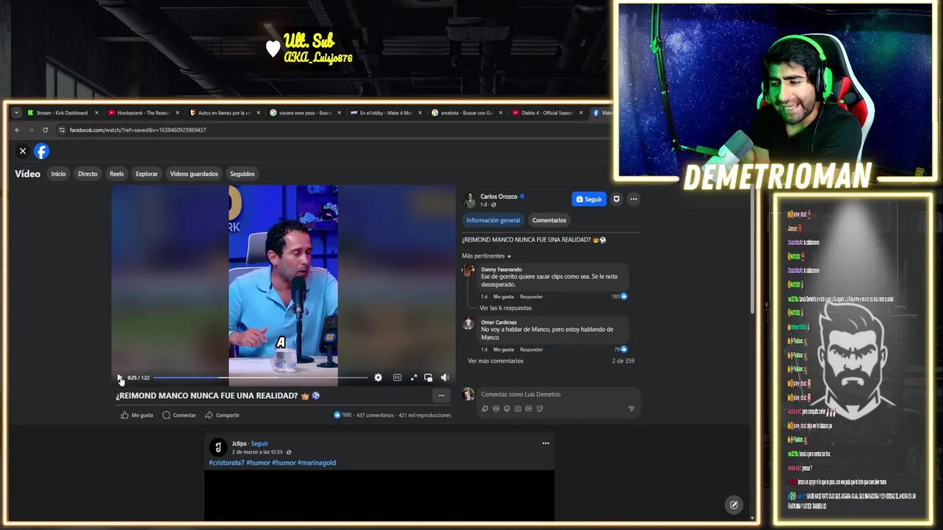This screenshot has width=943, height=530.
Task: Reply to Omar Cardenas's comment
Action: click(531, 350)
